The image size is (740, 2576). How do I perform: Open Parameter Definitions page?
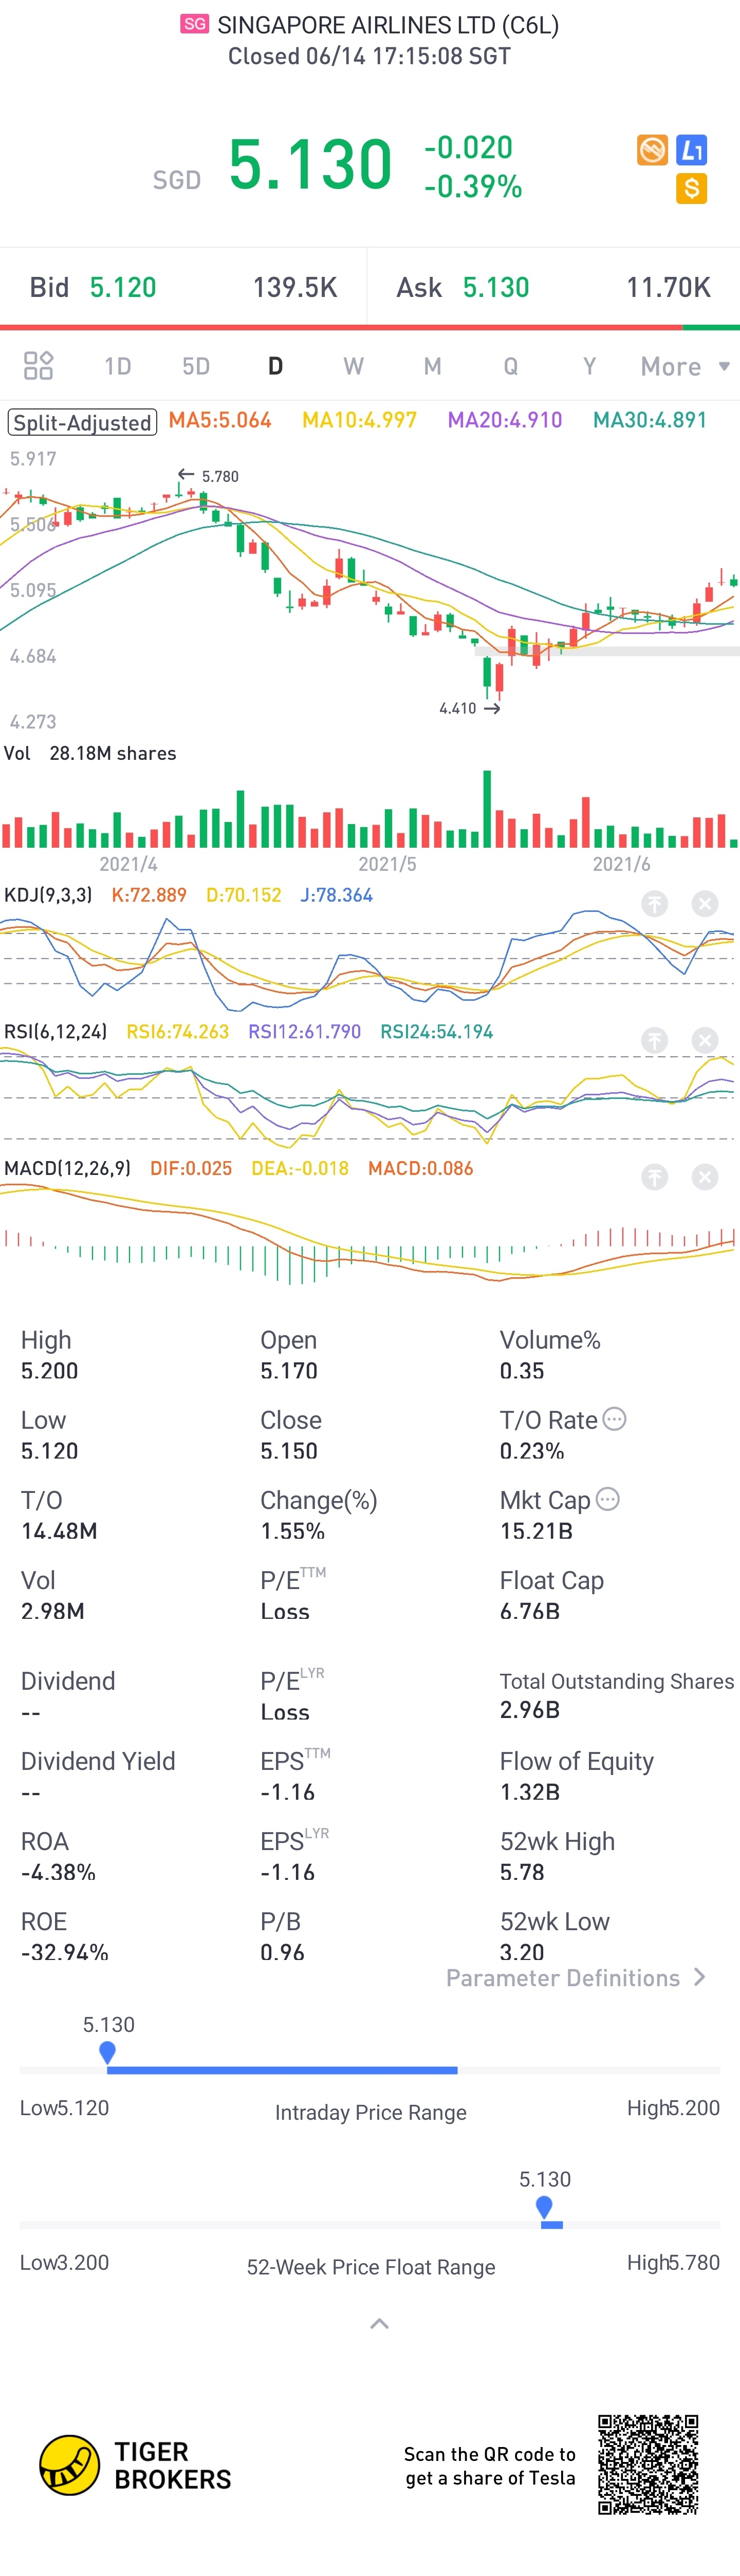[576, 1977]
